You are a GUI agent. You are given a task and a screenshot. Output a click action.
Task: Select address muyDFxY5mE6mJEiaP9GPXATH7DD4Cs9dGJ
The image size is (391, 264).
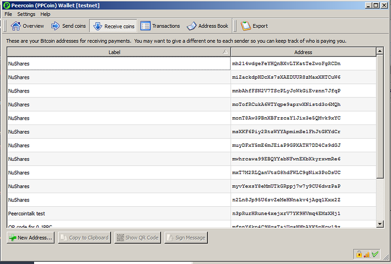point(286,145)
